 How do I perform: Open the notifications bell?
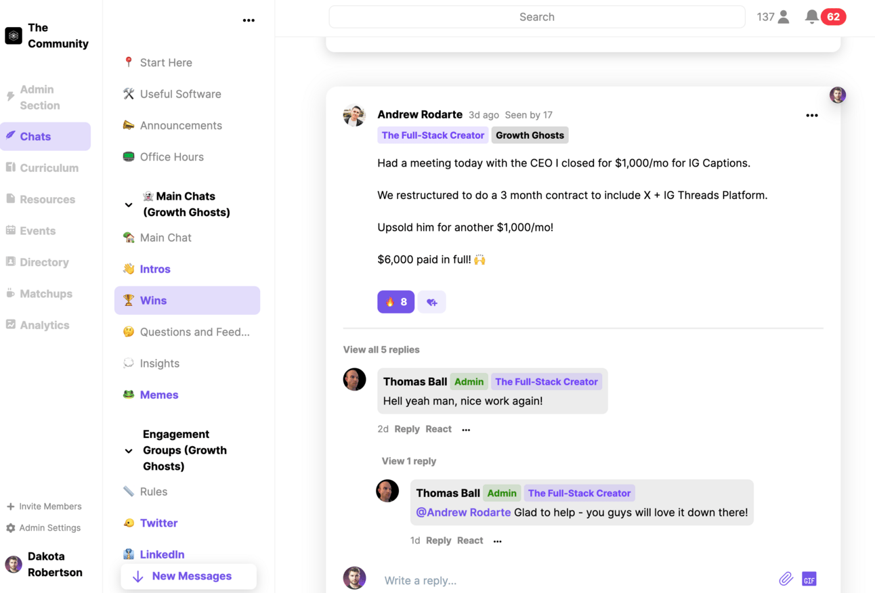[x=811, y=17]
